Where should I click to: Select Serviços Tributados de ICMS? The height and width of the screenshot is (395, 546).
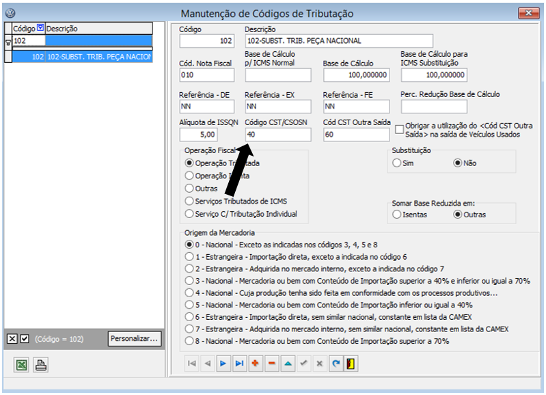click(189, 201)
